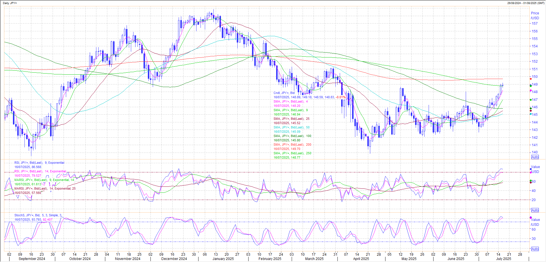This screenshot has width=546, height=262.
Task: Select the dark green 100 SMA marker near 146
Action: click(531, 108)
